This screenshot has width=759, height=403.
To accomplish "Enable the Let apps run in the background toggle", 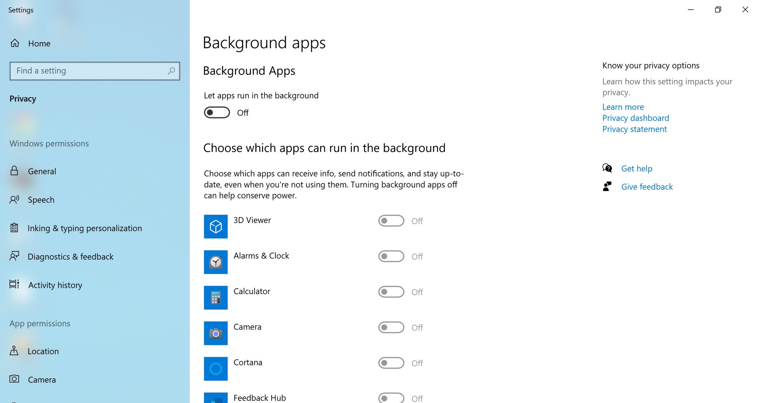I will 217,112.
